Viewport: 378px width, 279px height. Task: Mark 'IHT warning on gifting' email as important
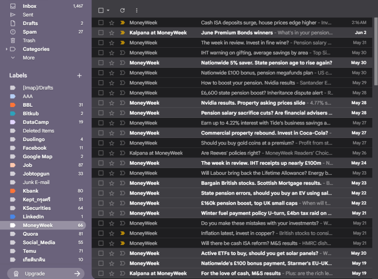[123, 52]
